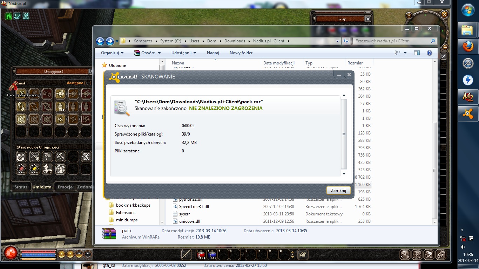Image resolution: width=479 pixels, height=269 pixels.
Task: Select the pickaxe mining skill icon
Action: pyautogui.click(x=60, y=156)
